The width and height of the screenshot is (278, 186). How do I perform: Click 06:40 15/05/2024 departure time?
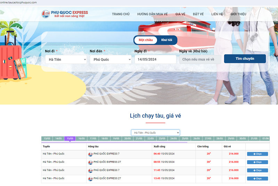click(x=164, y=154)
